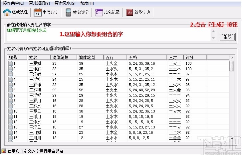Click the name list scroll up arrow
The height and width of the screenshot is (155, 242).
pyautogui.click(x=232, y=58)
